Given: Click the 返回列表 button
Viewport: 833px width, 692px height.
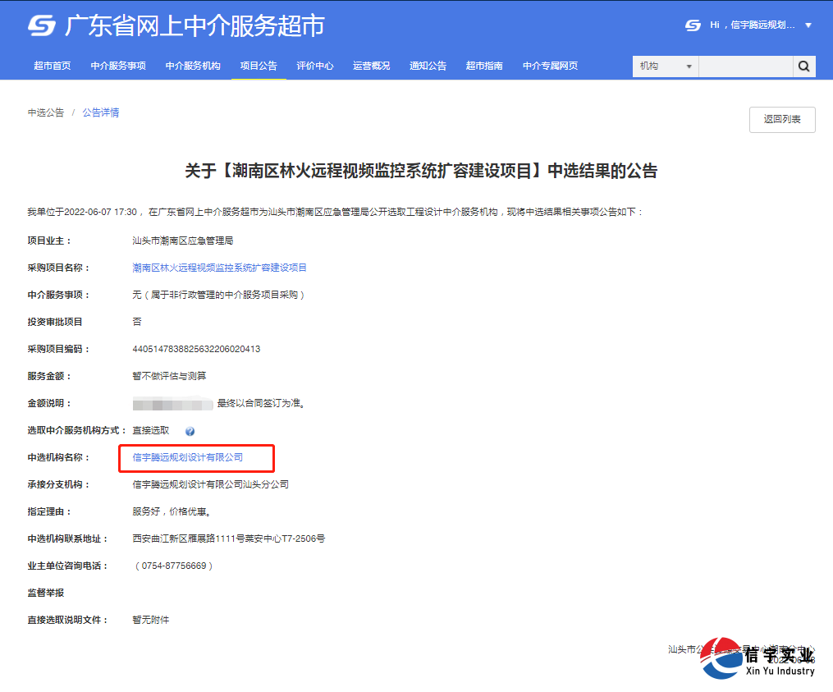Looking at the screenshot, I should point(781,119).
